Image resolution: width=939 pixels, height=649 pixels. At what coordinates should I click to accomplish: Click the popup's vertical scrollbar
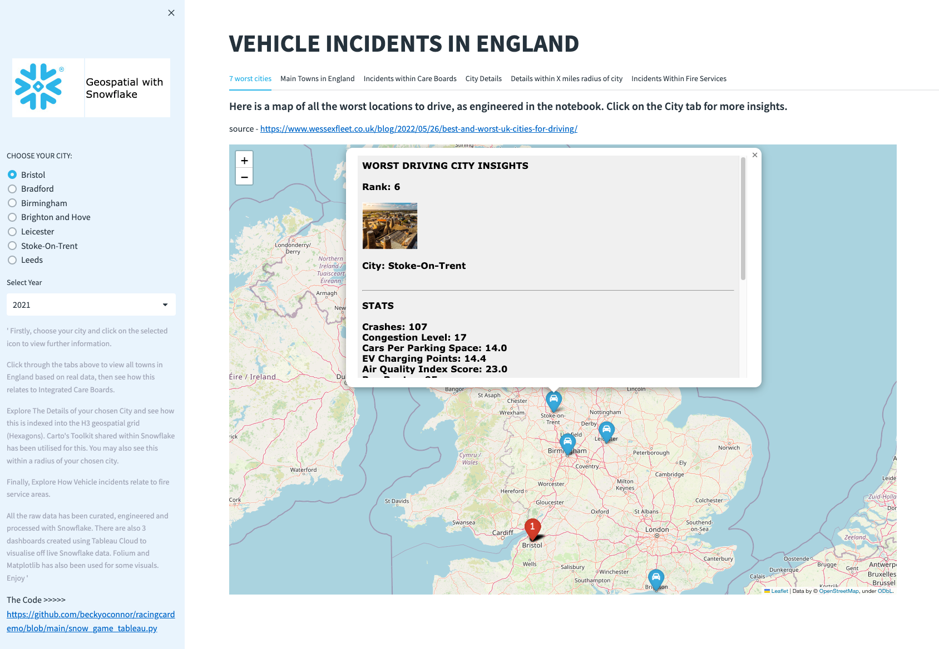[743, 219]
